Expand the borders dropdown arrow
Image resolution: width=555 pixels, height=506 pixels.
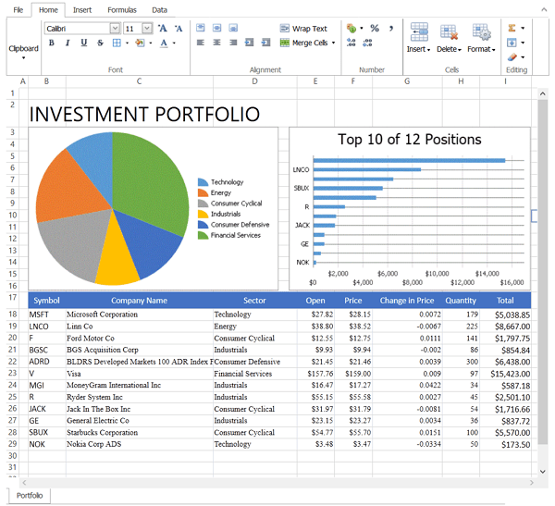point(127,43)
